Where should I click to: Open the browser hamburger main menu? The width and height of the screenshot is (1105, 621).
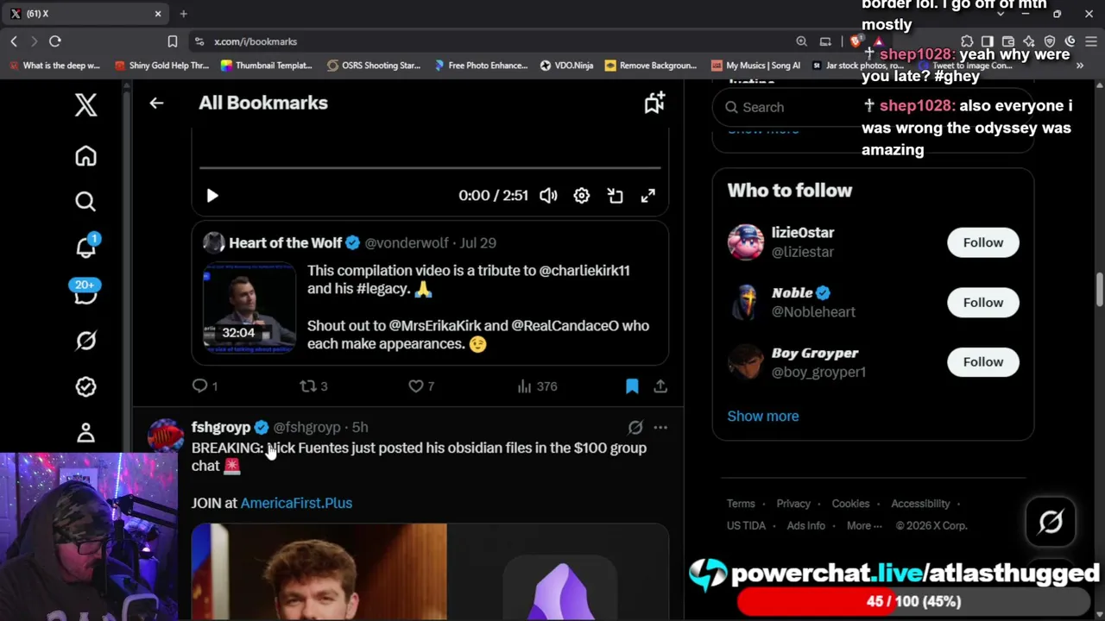[x=1091, y=41]
